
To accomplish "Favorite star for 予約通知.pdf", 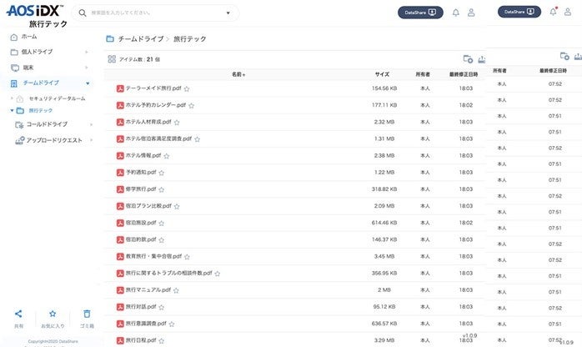I will click(161, 173).
